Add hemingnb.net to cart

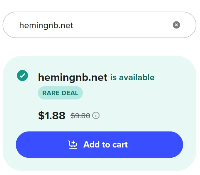coord(99,145)
